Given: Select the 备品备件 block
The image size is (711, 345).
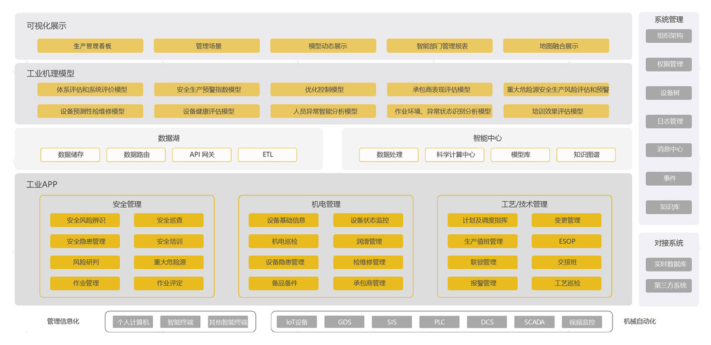Looking at the screenshot, I should tap(284, 283).
